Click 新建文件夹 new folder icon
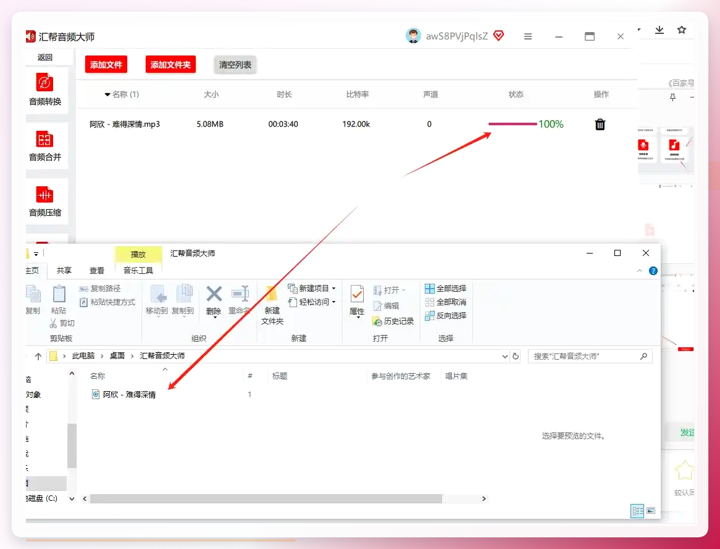This screenshot has width=720, height=549. pos(272,294)
